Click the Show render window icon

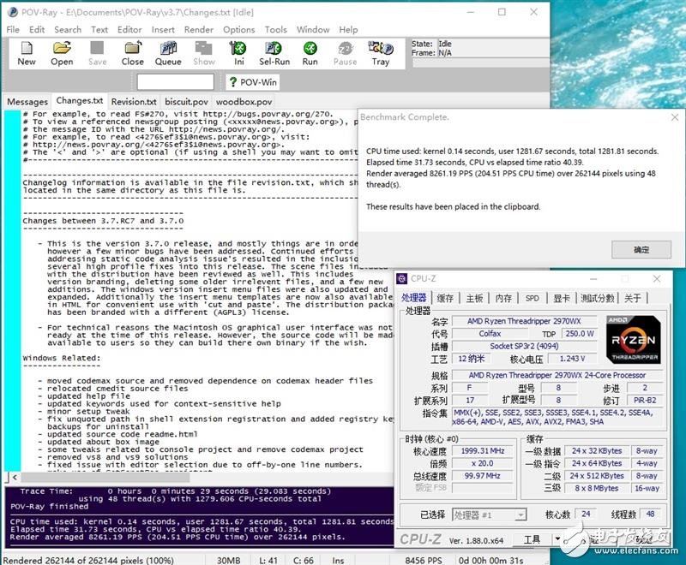click(x=204, y=53)
